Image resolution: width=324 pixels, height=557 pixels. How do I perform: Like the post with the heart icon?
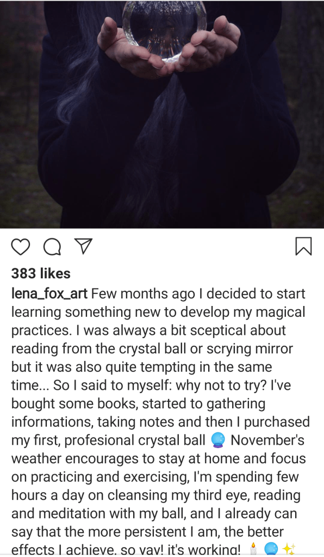pyautogui.click(x=21, y=247)
